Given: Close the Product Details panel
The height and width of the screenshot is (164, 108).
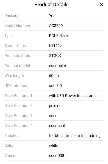Looking at the screenshot, I should tap(101, 4).
